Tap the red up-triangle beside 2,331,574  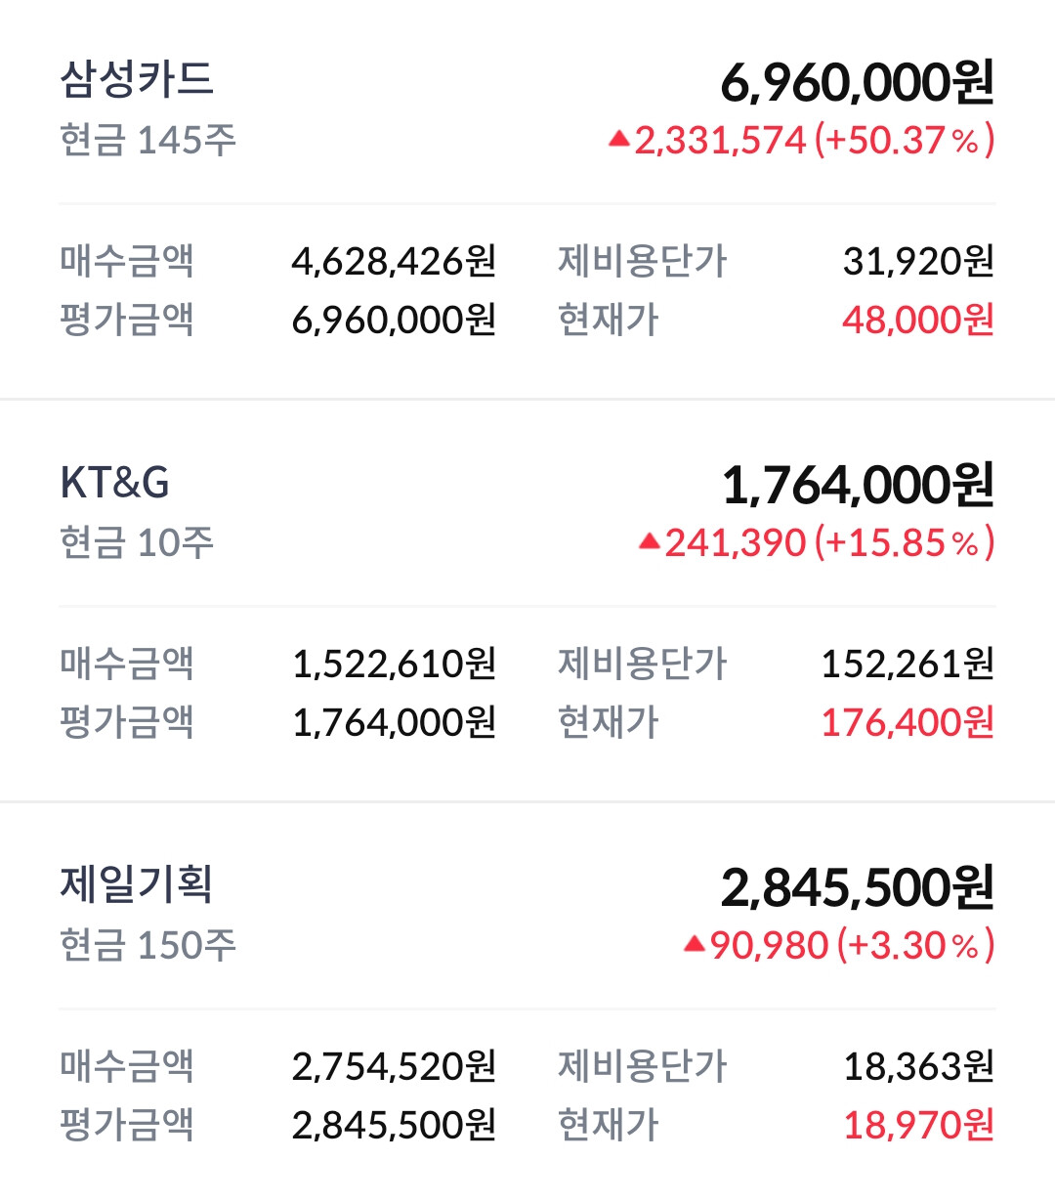[x=618, y=139]
